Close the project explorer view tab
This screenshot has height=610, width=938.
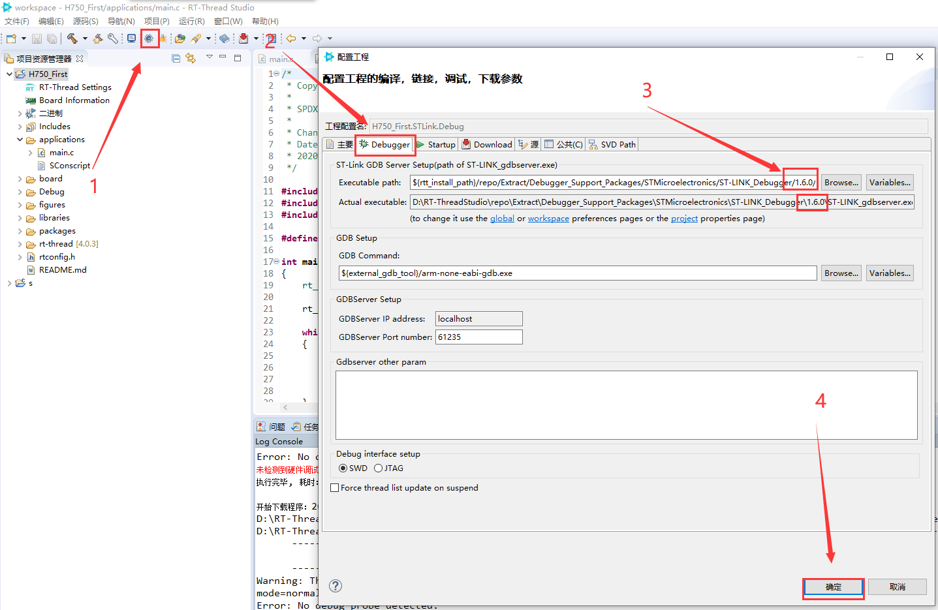[x=80, y=58]
